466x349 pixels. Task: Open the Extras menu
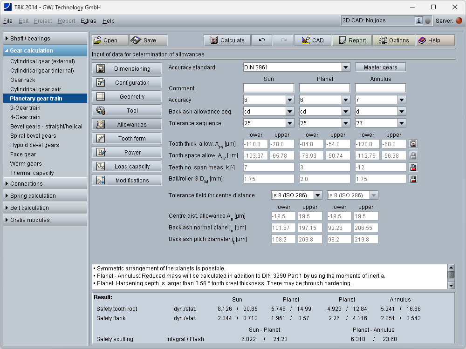point(88,21)
